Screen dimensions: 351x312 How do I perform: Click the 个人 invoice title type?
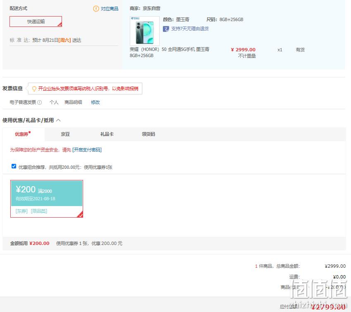(x=54, y=102)
